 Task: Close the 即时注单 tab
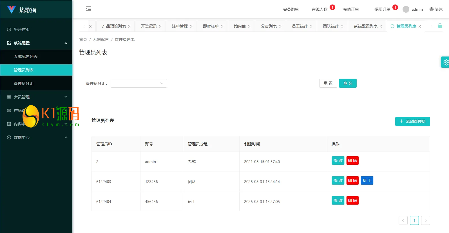pyautogui.click(x=222, y=26)
